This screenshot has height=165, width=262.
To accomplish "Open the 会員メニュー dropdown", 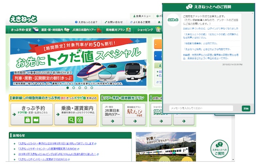I will coord(143,16).
